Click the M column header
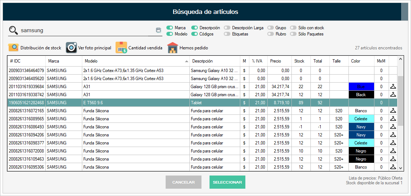411x196 pixels. click(x=245, y=61)
